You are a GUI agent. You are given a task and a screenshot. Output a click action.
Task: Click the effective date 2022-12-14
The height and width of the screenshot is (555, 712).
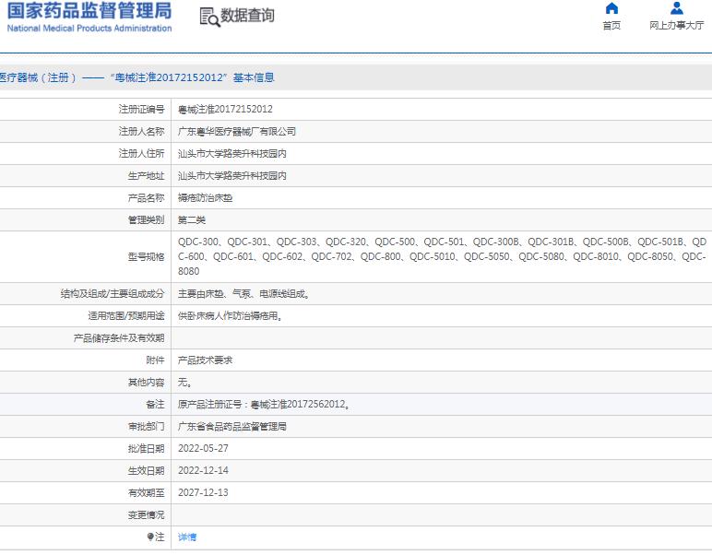203,470
